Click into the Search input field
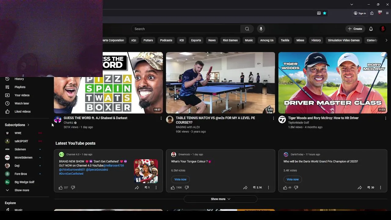 pos(186,29)
